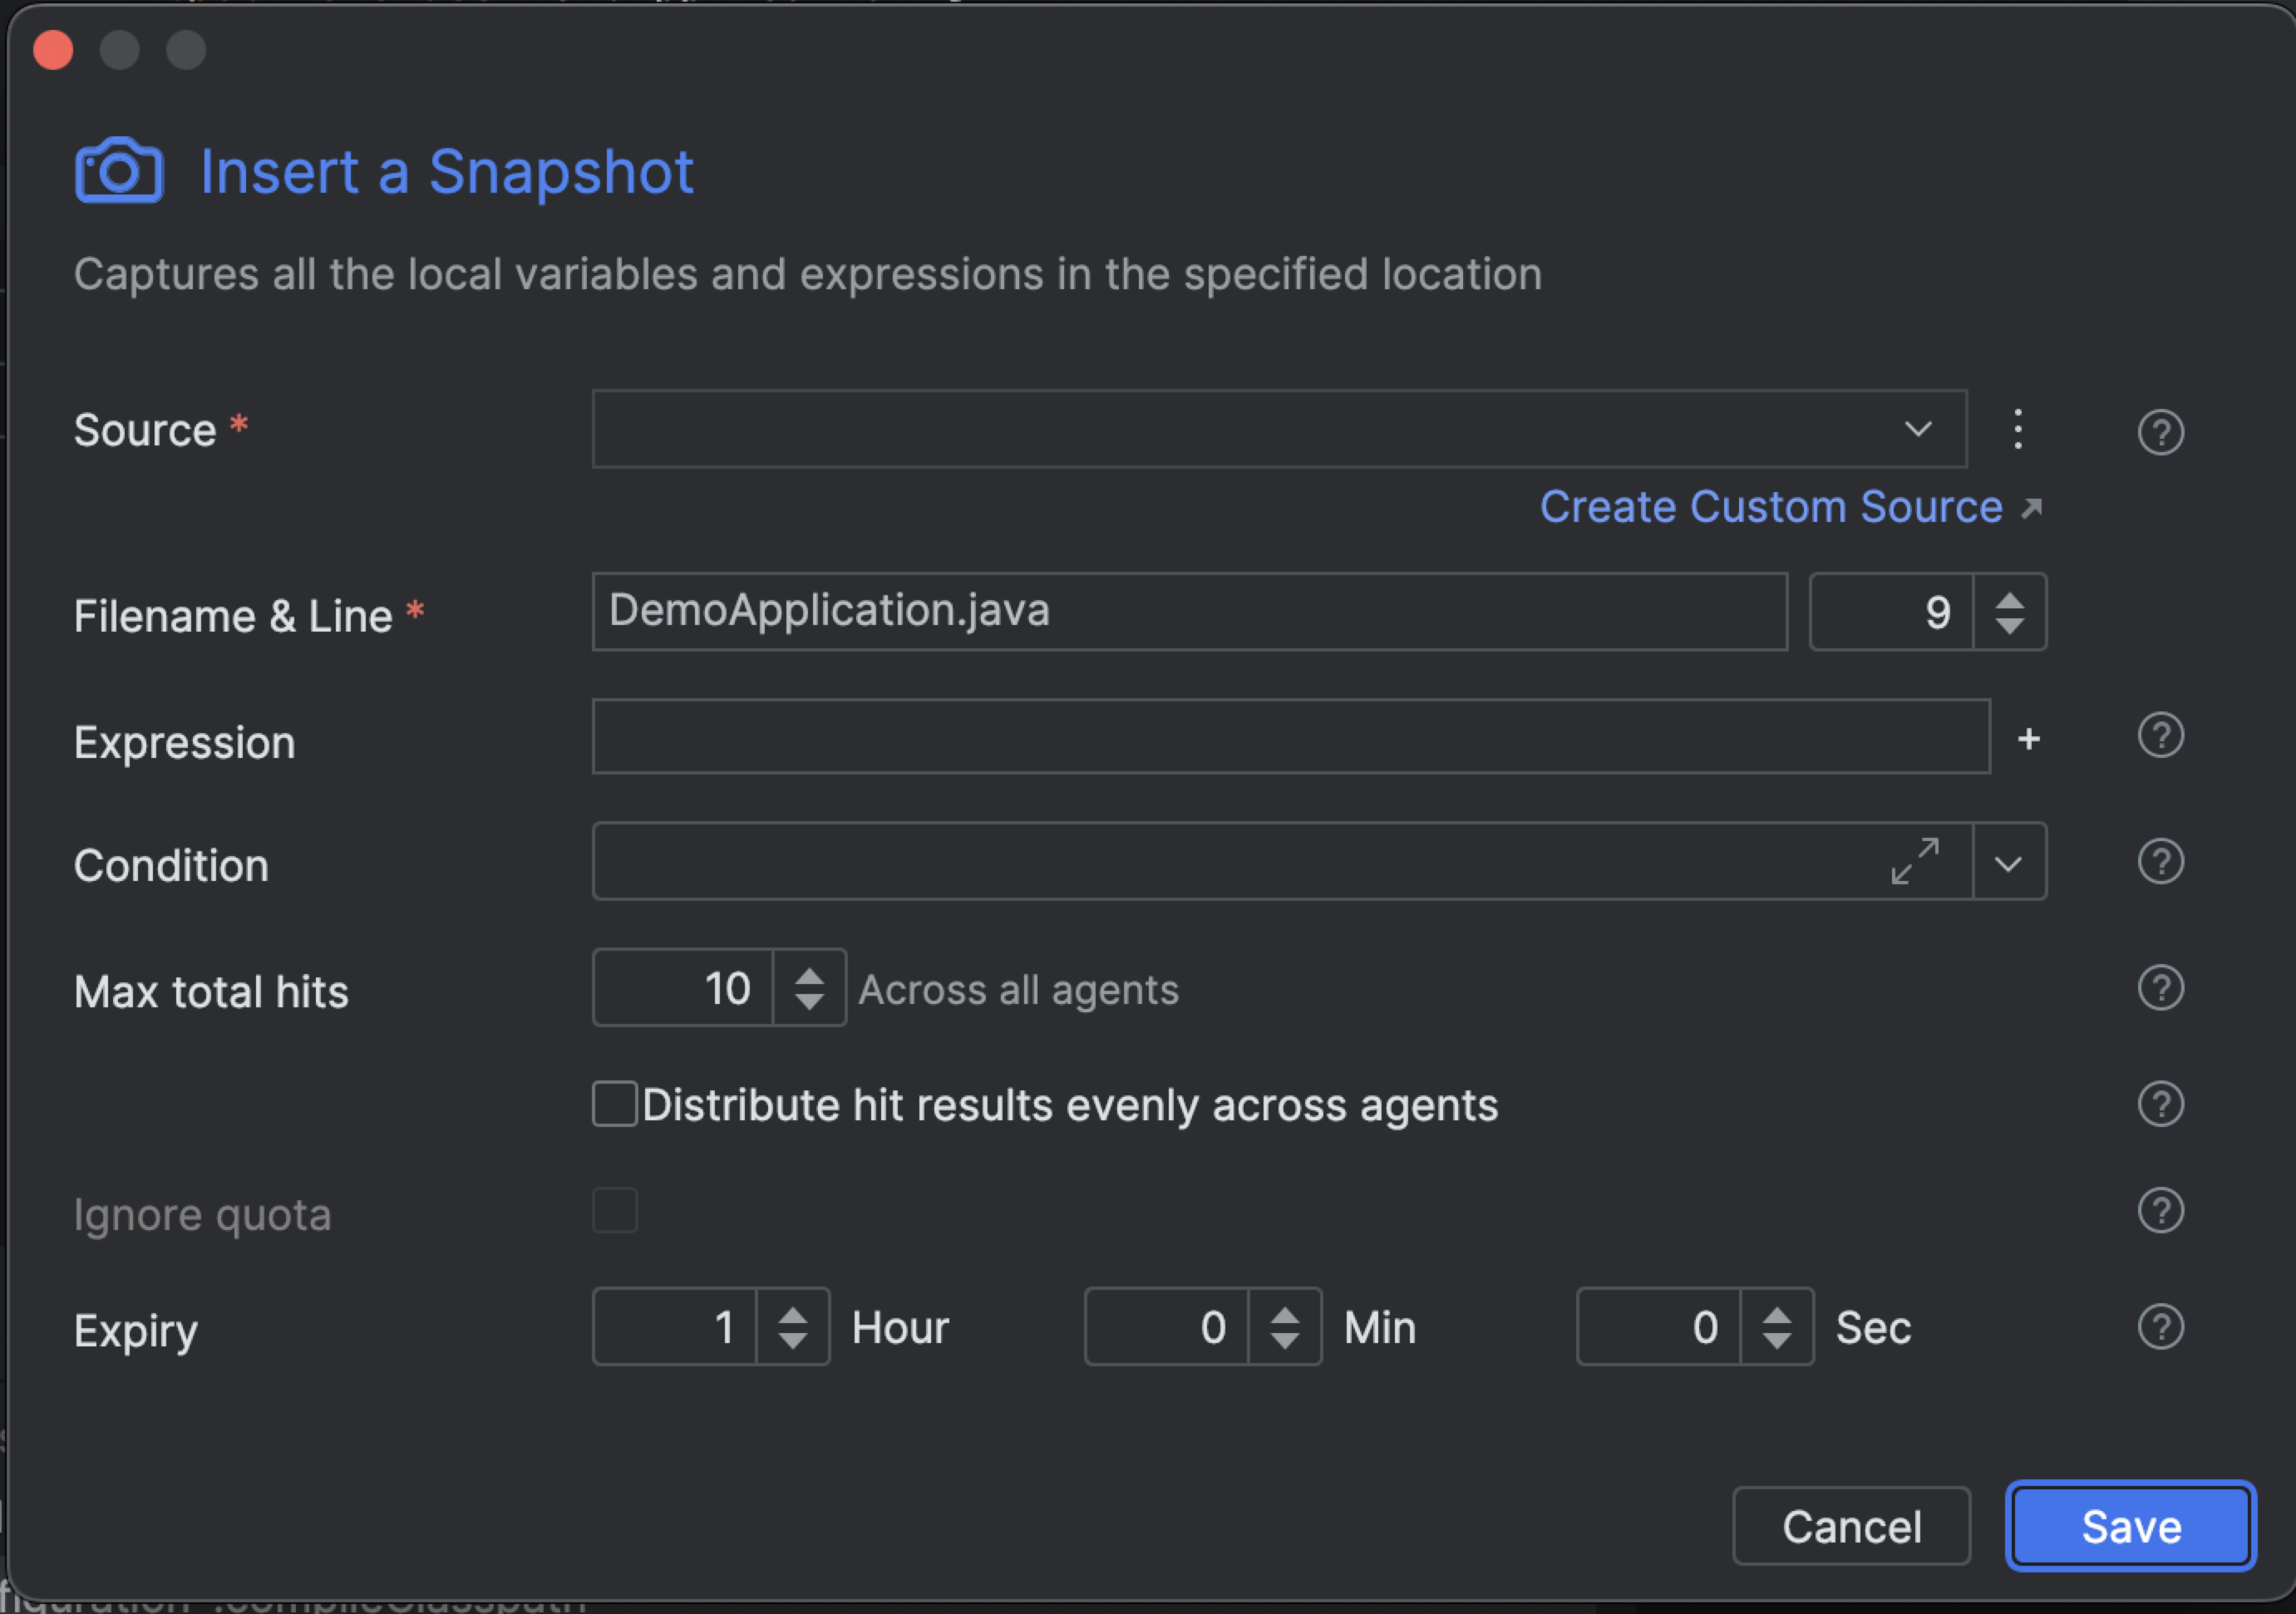Viewport: 2296px width, 1614px height.
Task: Open the three-dot menu beside Source
Action: [2017, 430]
